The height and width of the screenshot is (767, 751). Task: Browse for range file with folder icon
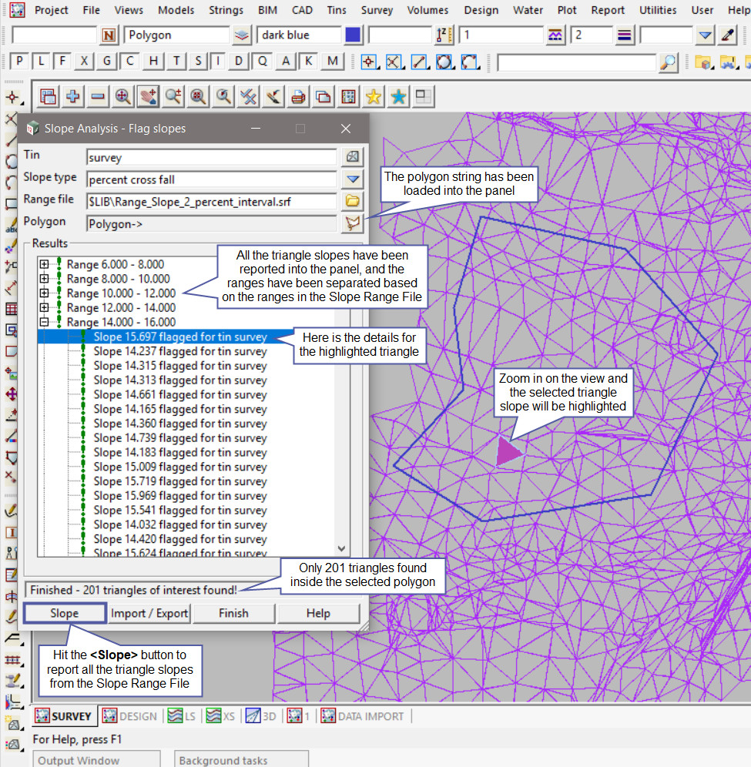353,202
